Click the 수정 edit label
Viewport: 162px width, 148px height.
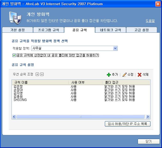click(130, 74)
